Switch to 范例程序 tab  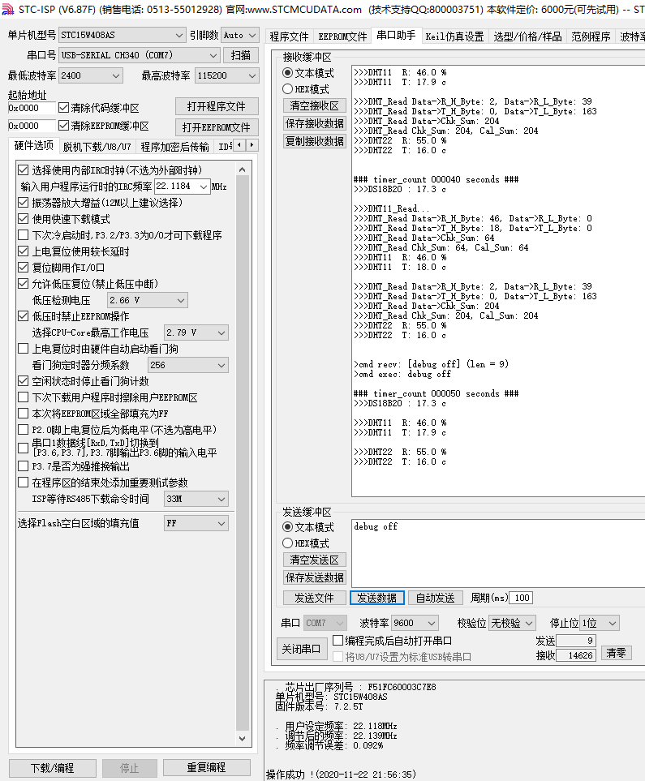tap(591, 36)
